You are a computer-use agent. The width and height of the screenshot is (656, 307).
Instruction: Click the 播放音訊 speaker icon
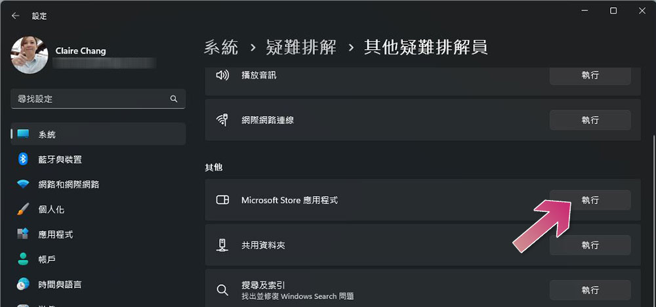[222, 75]
